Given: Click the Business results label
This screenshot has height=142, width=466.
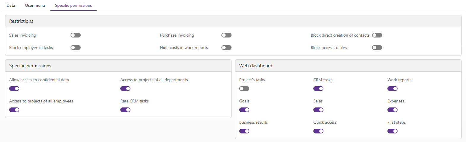Looking at the screenshot, I should 253,122.
